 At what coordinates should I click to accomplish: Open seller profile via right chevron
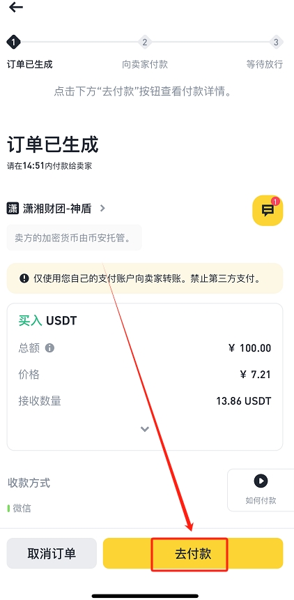(x=102, y=209)
